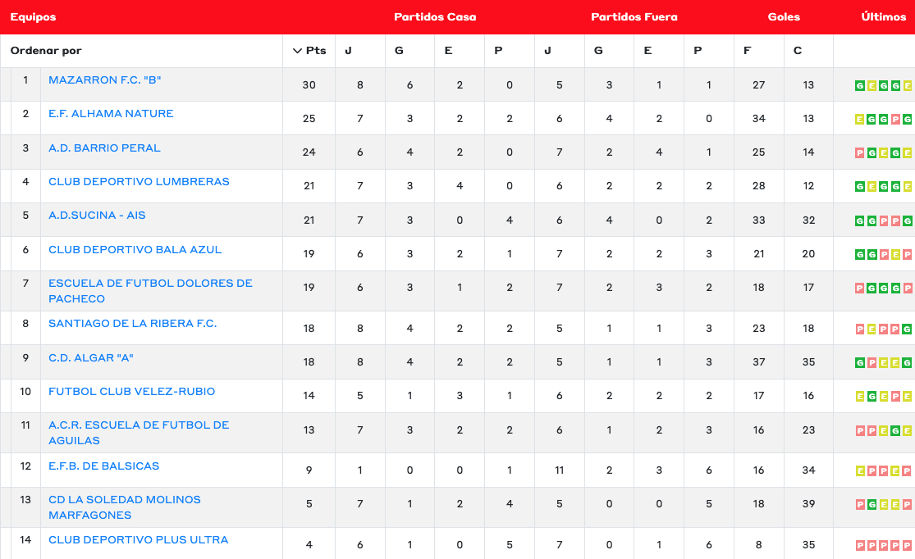
Task: Click the Ordenar por label
Action: pos(46,51)
